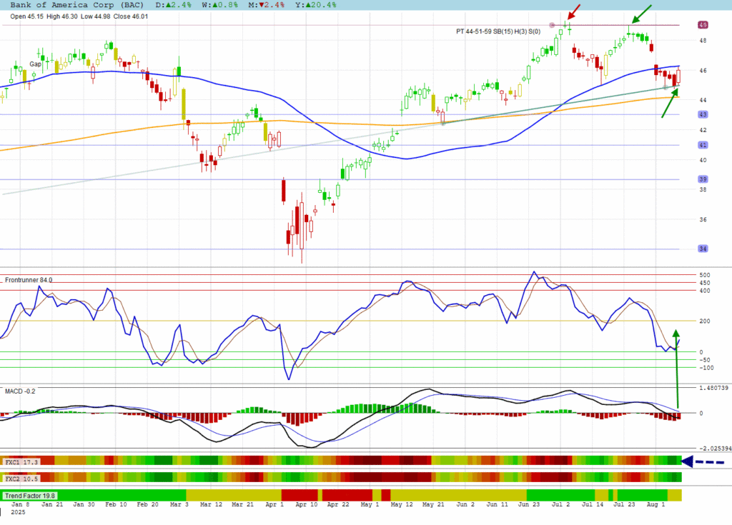
Task: Click the Bank of America Corp (BAC) title
Action: 77,5
